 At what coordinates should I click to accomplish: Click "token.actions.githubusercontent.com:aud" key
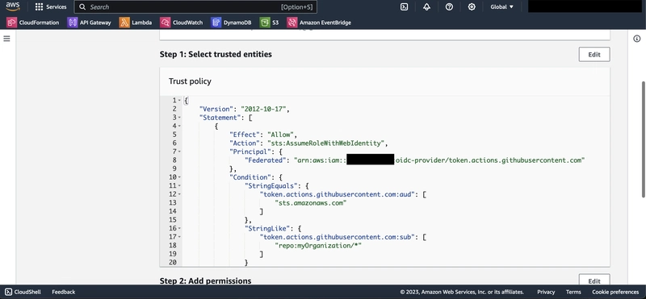point(336,194)
